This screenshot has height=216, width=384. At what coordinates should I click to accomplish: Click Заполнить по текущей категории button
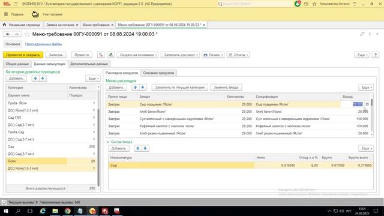pyautogui.click(x=180, y=88)
